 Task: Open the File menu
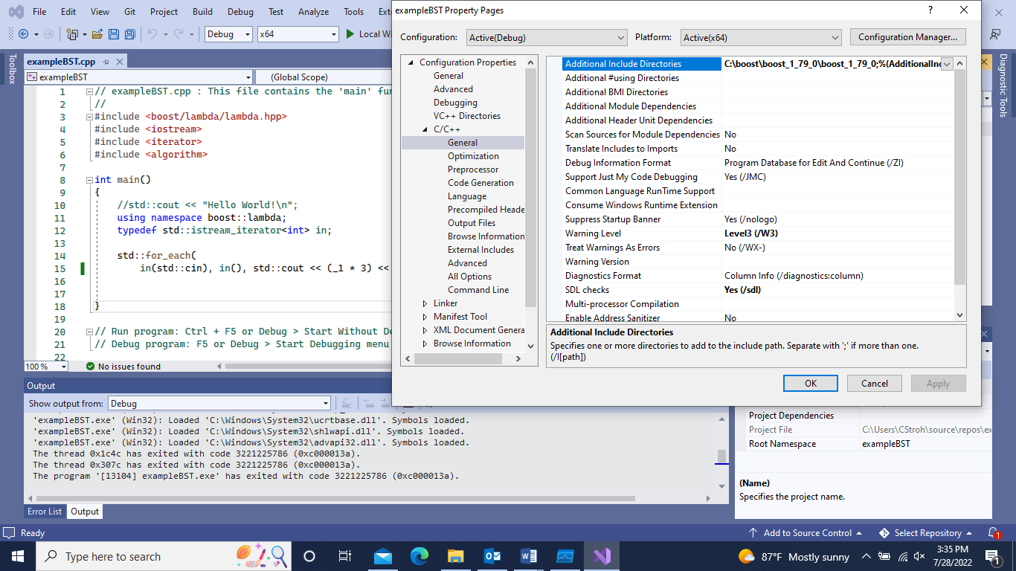coord(39,12)
